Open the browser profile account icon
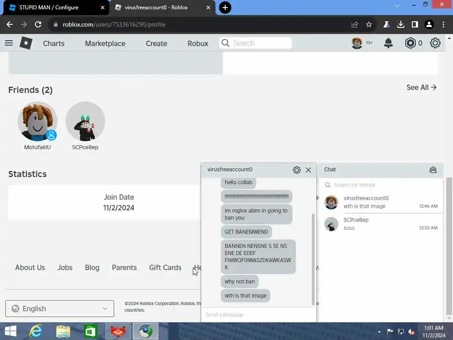 coord(429,25)
